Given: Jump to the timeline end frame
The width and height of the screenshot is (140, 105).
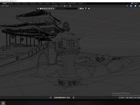Looking at the screenshot, I should coord(65,98).
